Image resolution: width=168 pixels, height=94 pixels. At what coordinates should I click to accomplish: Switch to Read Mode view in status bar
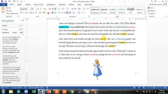pyautogui.click(x=134, y=88)
